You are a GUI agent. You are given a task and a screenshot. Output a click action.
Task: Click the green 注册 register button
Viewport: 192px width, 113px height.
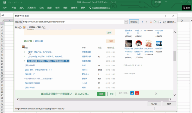[101, 94]
